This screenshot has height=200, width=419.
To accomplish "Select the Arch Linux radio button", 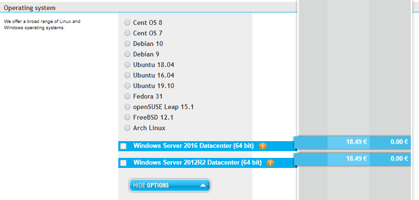I will tap(127, 128).
